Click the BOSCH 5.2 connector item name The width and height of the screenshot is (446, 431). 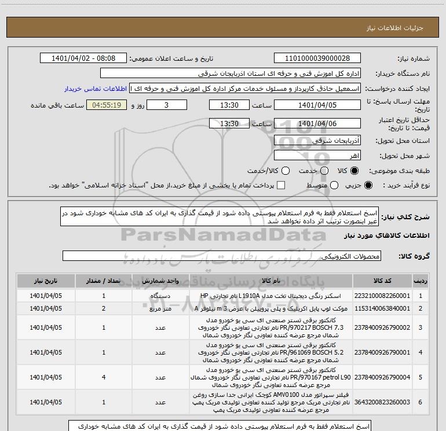point(271,352)
